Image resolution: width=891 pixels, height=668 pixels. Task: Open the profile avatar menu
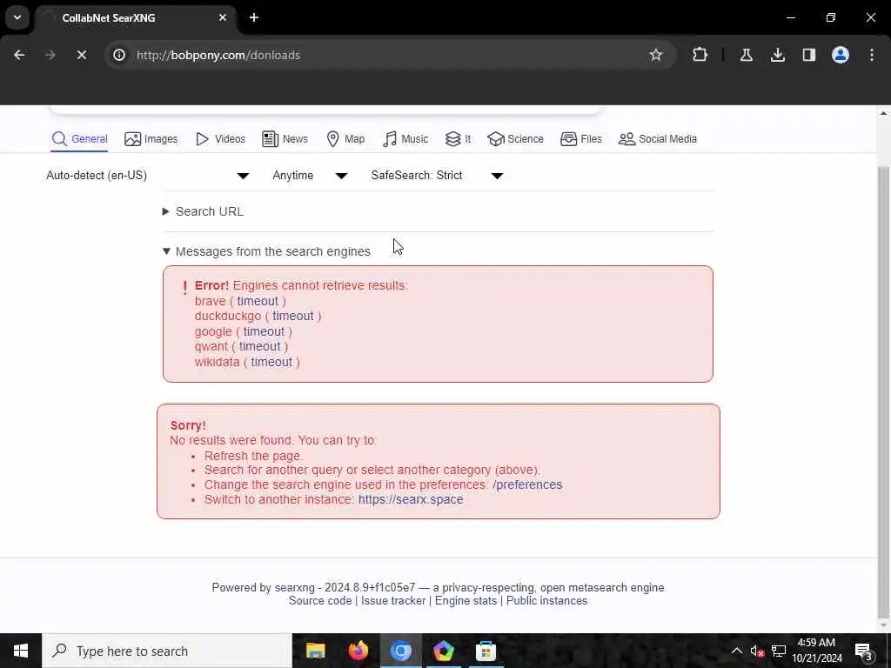(840, 55)
